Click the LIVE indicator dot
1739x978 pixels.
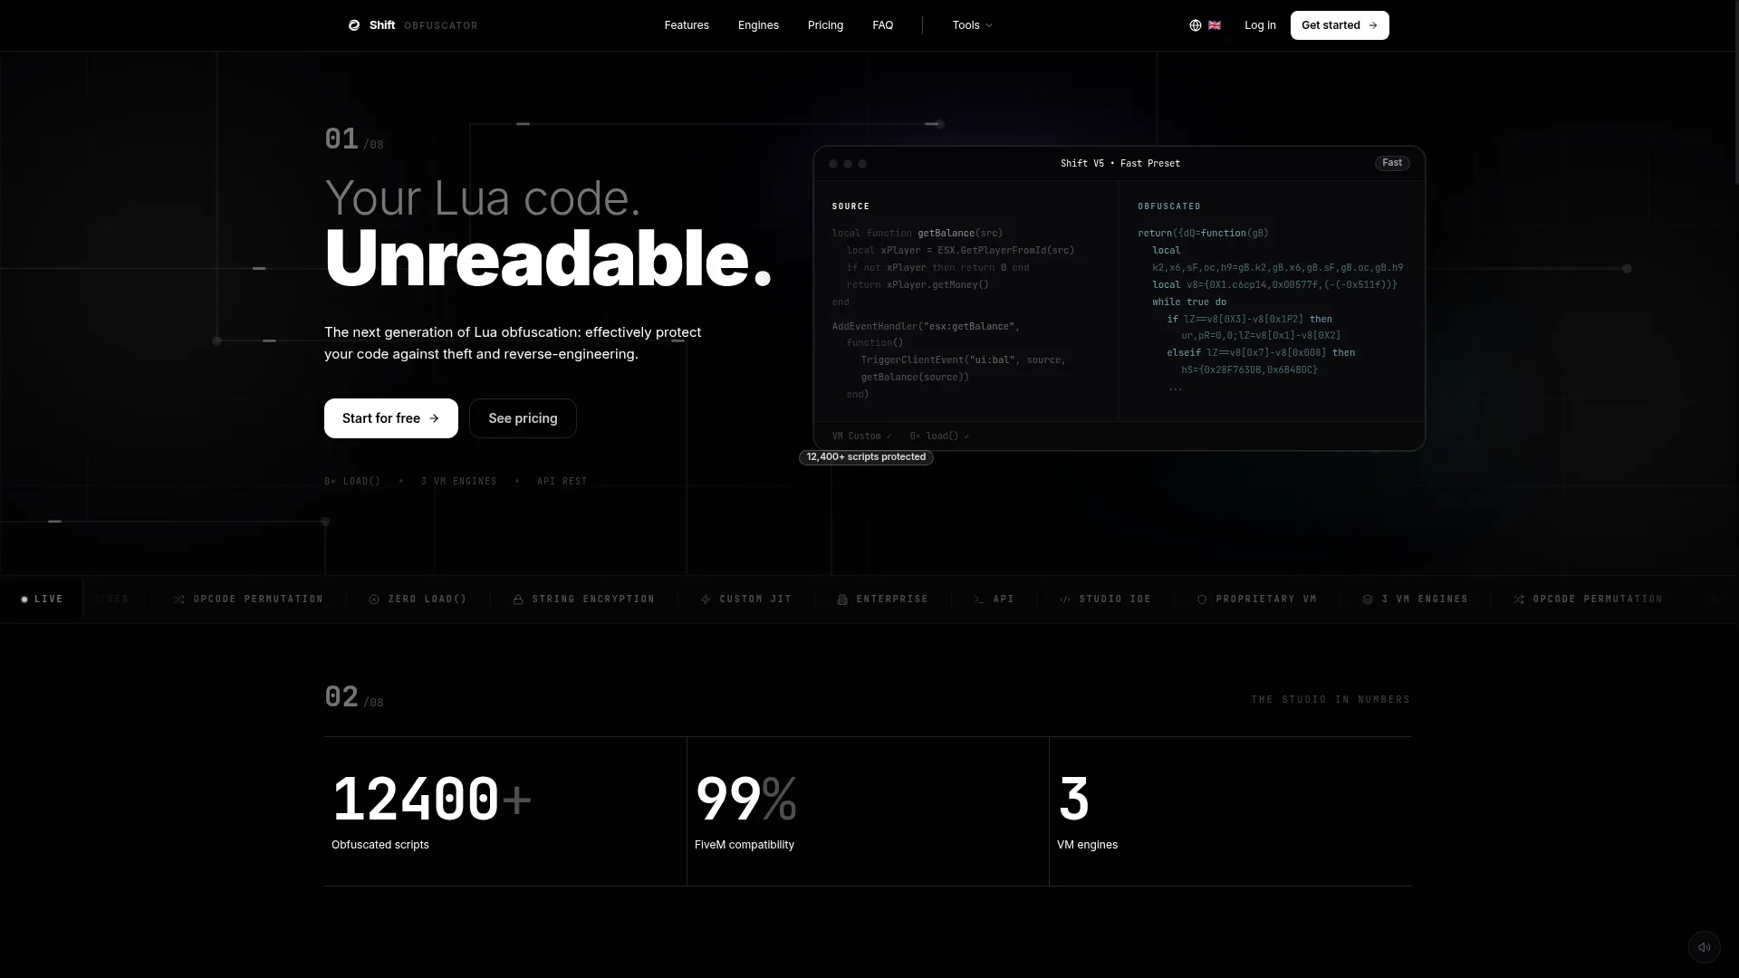tap(24, 599)
